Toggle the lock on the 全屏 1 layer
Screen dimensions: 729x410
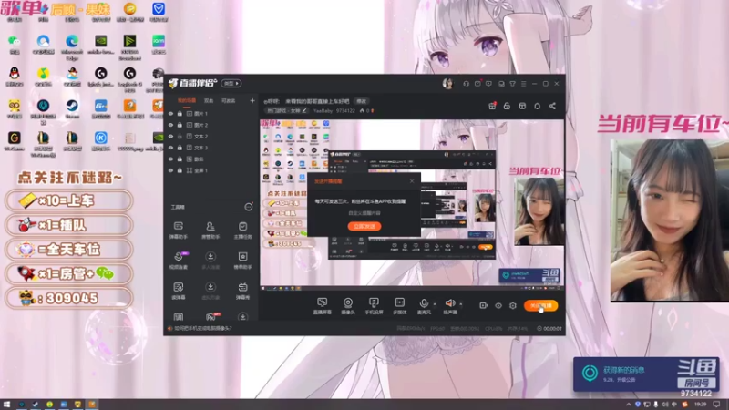180,170
